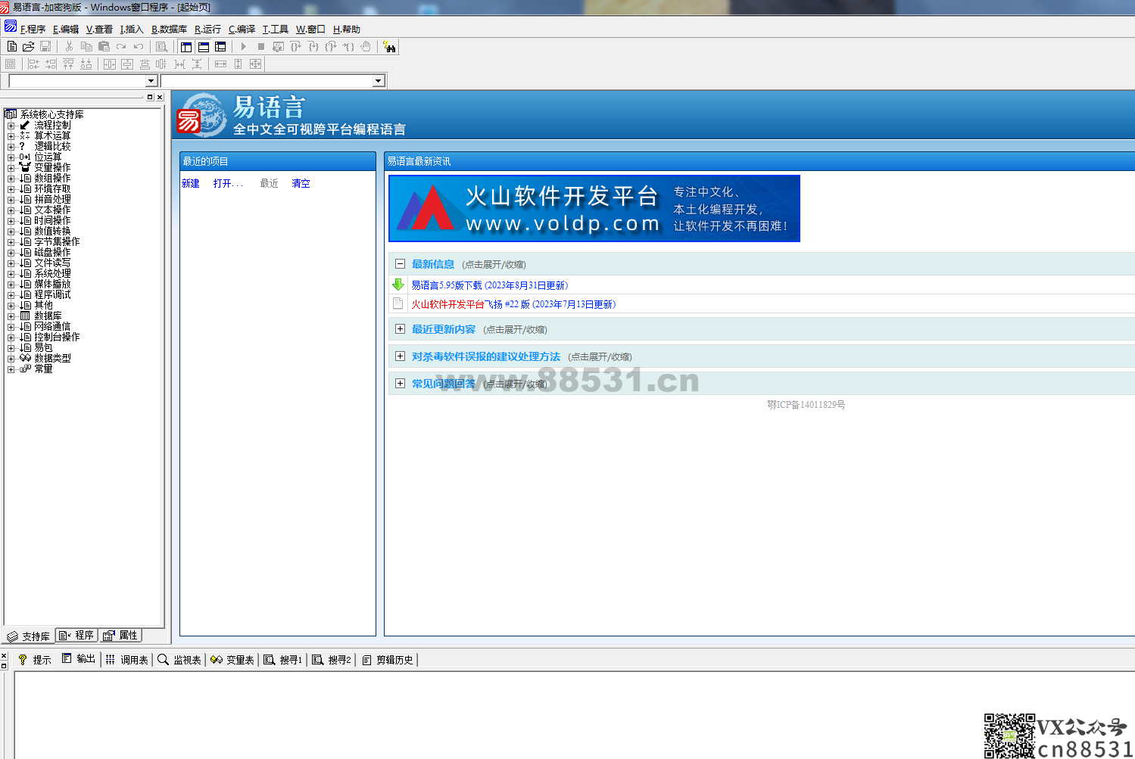Select the 网络通信 tree item
This screenshot has height=759, width=1135.
(x=52, y=327)
